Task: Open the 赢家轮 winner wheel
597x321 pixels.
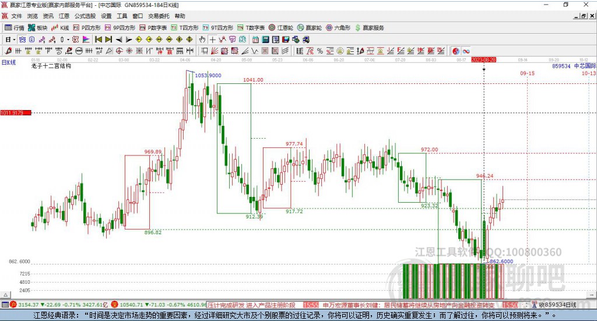Action: (x=310, y=28)
